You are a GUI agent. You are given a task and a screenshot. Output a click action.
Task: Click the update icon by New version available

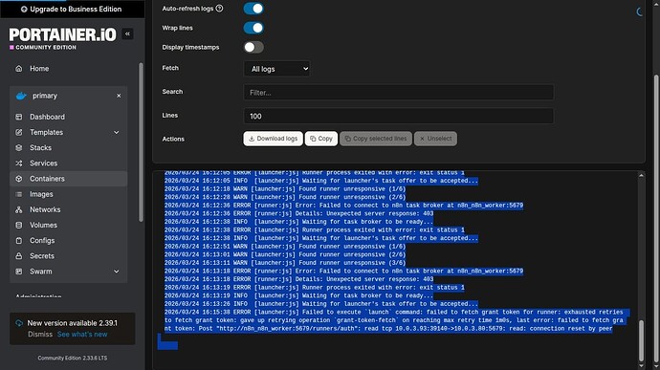coord(19,323)
